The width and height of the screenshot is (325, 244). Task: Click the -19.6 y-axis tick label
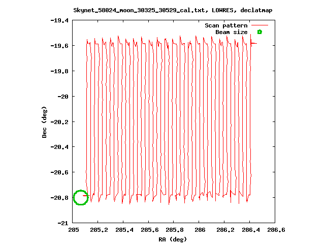59,46
